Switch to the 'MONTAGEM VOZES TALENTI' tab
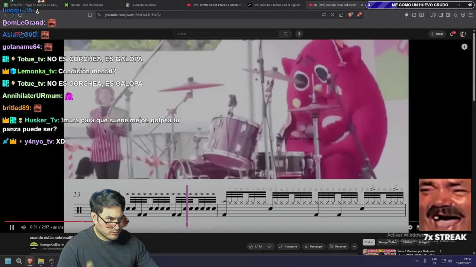This screenshot has width=476, height=267. [x=214, y=5]
